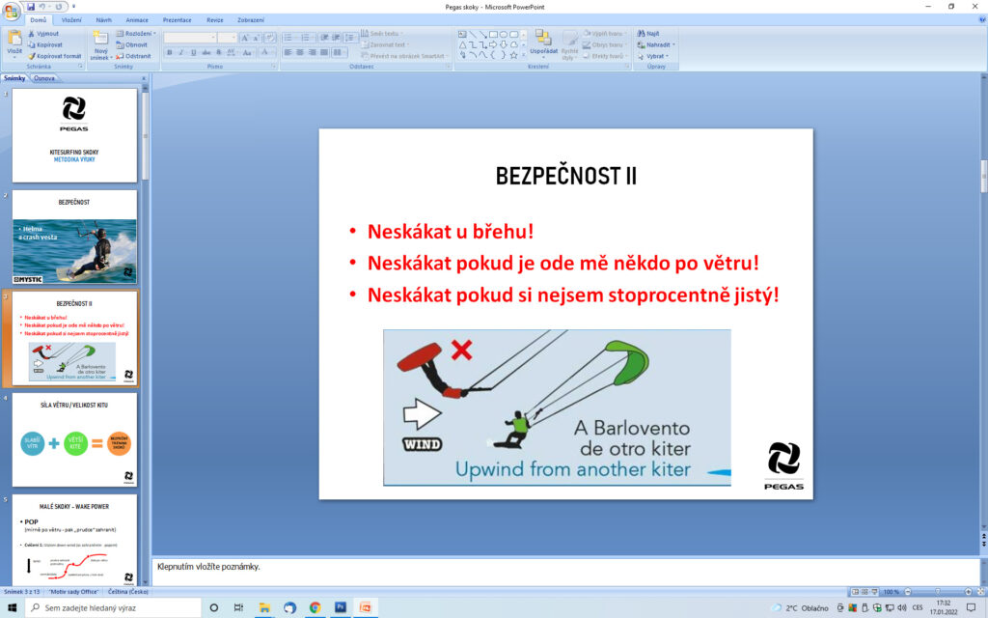Open the font size combo box
This screenshot has height=618, width=988.
pyautogui.click(x=228, y=38)
